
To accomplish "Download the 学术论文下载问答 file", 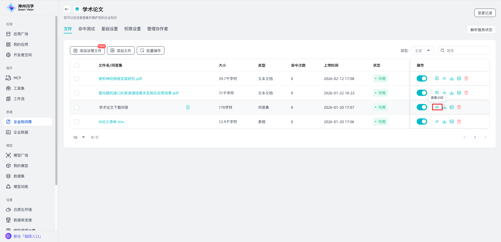I will click(x=444, y=107).
